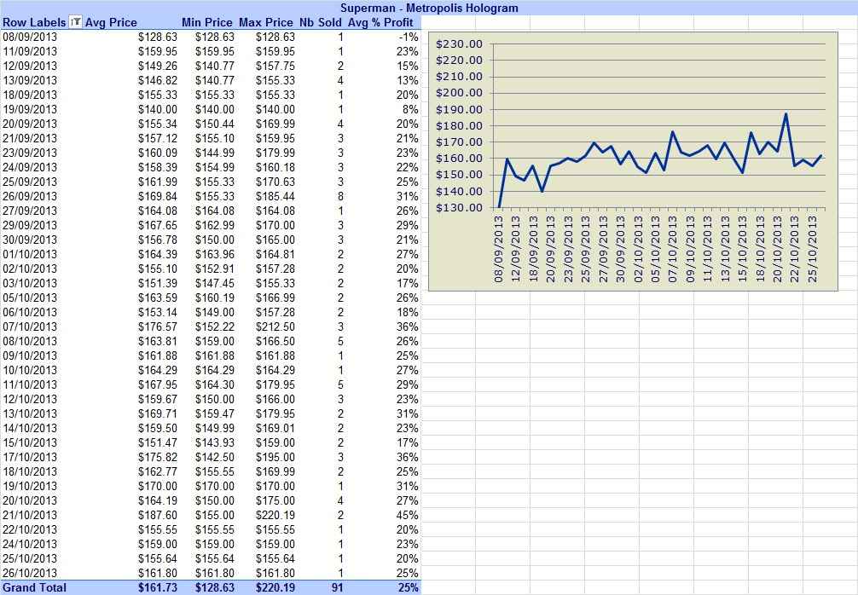
Task: Select the 26/09/2013 row label
Action: [30, 196]
